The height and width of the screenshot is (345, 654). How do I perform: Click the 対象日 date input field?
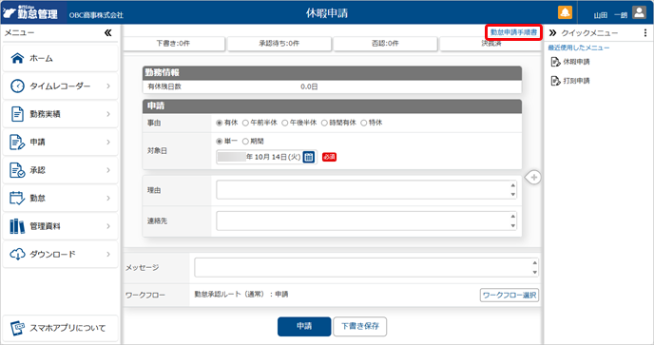267,157
